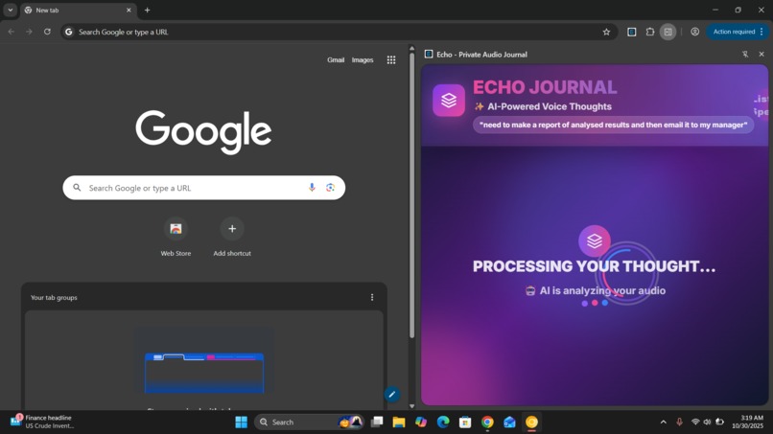Open the Chrome profile icon
The width and height of the screenshot is (773, 434).
tap(694, 32)
